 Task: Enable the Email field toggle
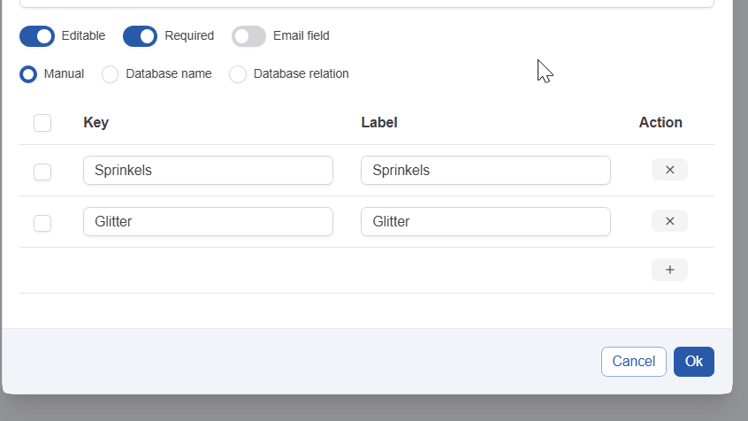point(248,36)
